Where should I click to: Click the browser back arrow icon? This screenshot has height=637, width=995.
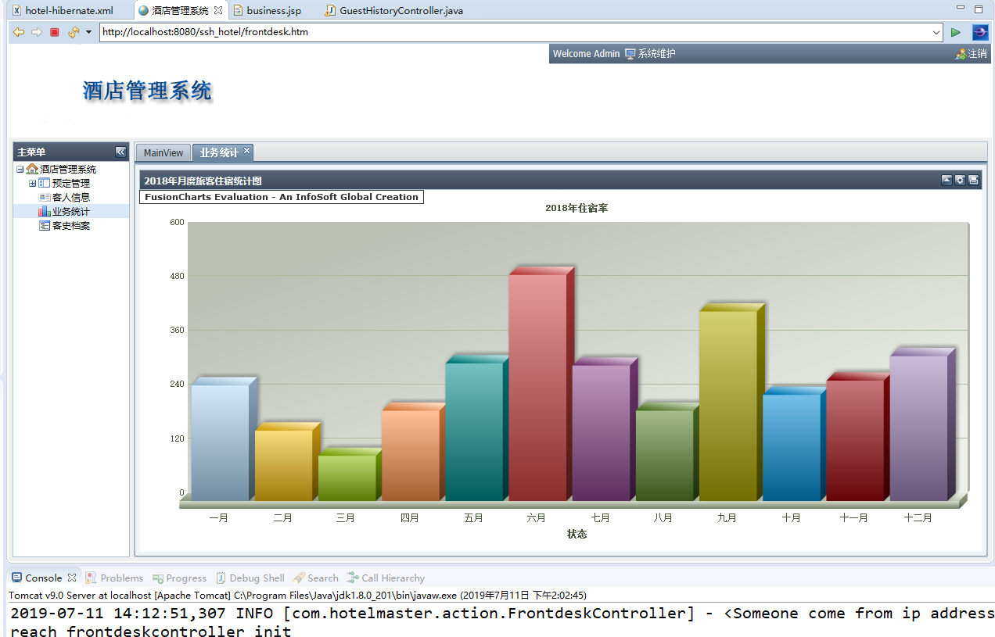tap(19, 32)
